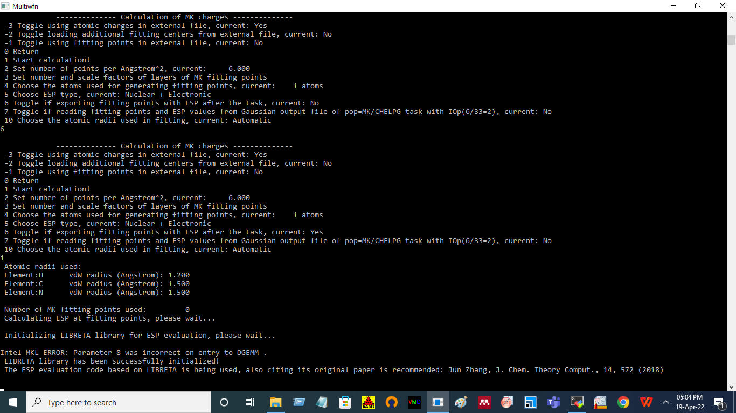Click the console scrollbar up arrow
The height and width of the screenshot is (413, 736).
pyautogui.click(x=731, y=17)
